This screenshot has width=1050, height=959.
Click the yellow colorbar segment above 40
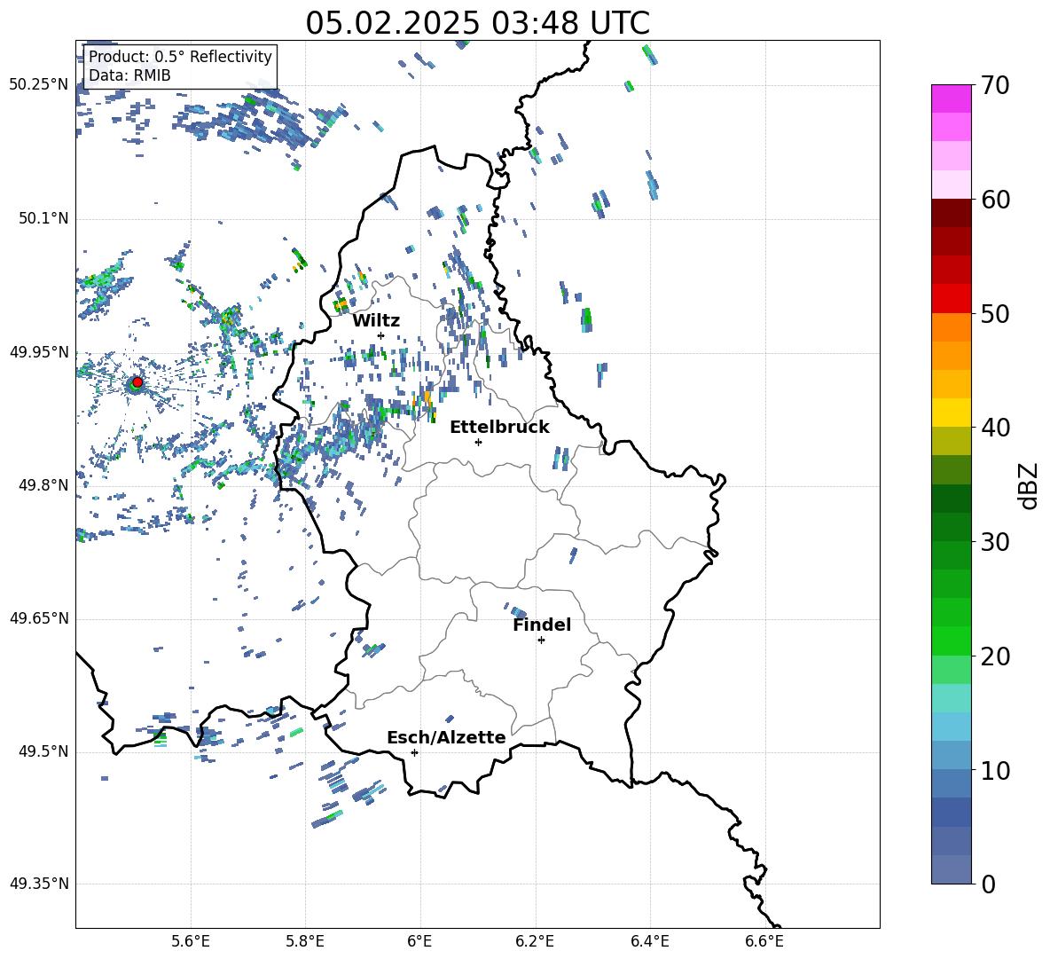(951, 412)
